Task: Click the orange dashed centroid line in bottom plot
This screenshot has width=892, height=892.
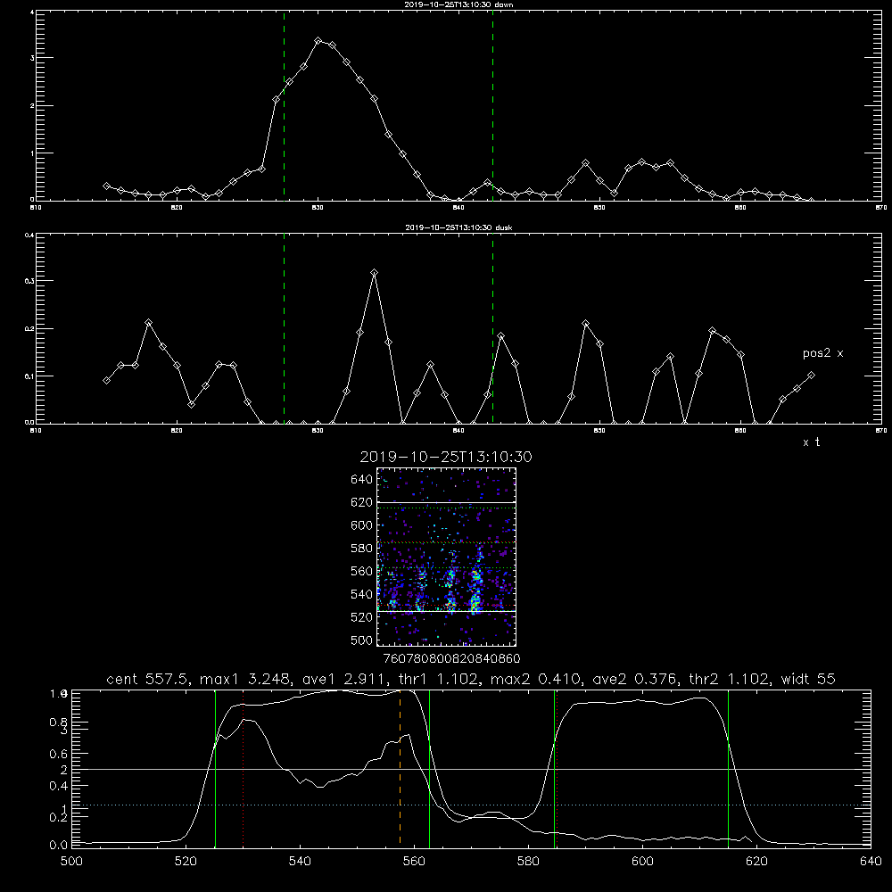Action: pos(400,768)
